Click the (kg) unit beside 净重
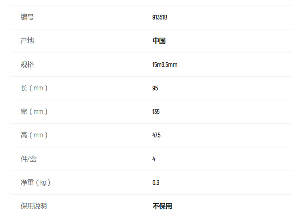The width and height of the screenshot is (298, 222). [43, 182]
